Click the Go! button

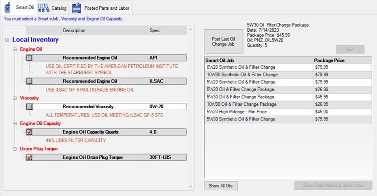tap(350, 49)
